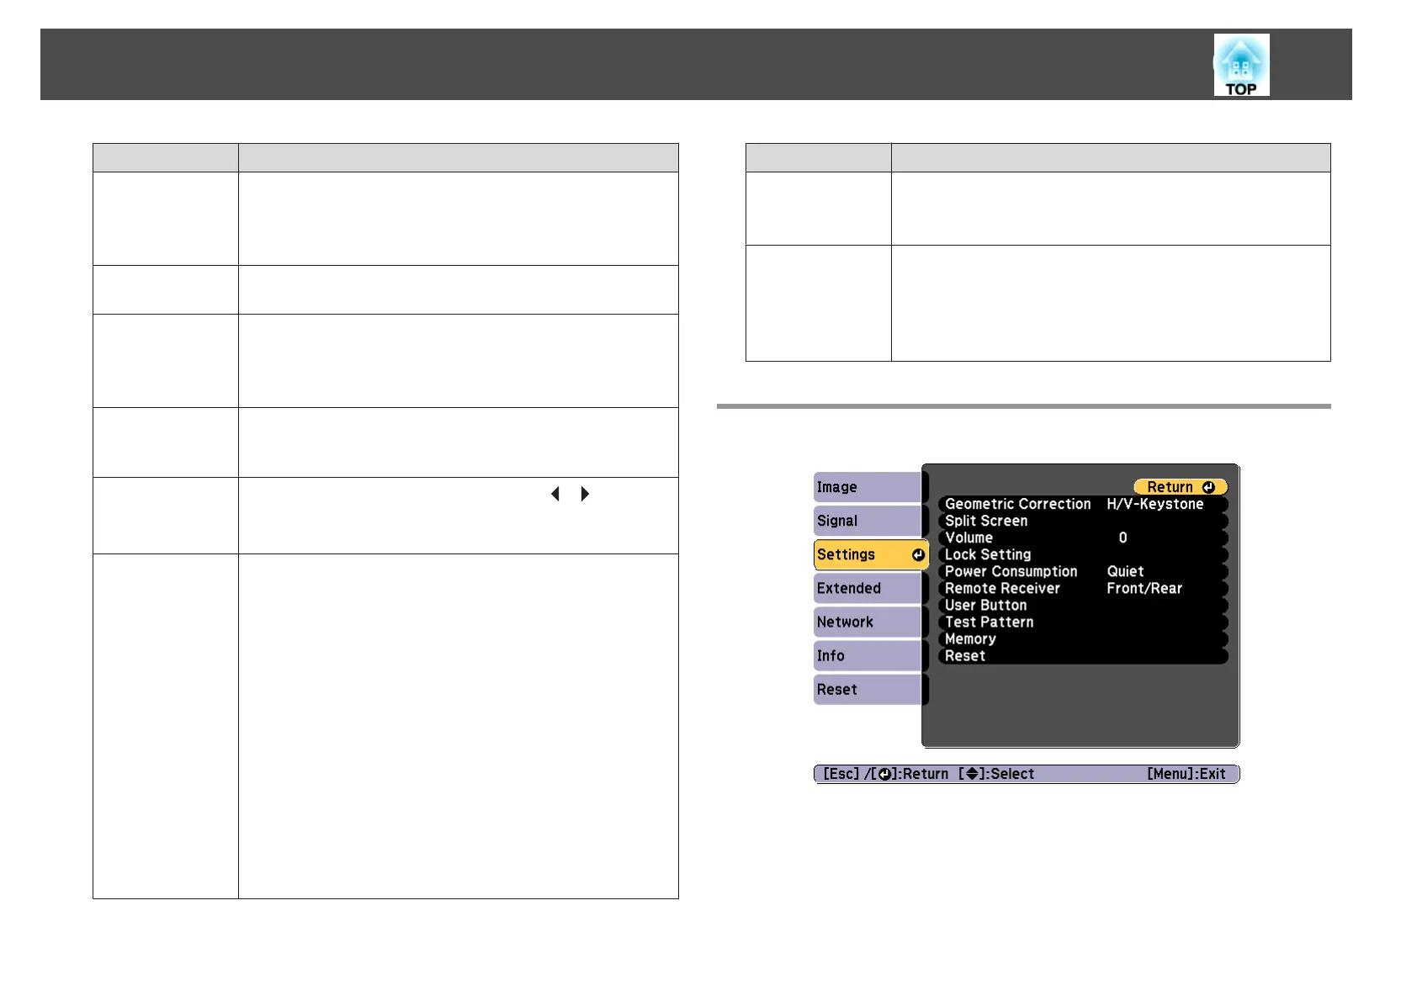Click [Esc]/Return hint in guide bar

pyautogui.click(x=885, y=774)
